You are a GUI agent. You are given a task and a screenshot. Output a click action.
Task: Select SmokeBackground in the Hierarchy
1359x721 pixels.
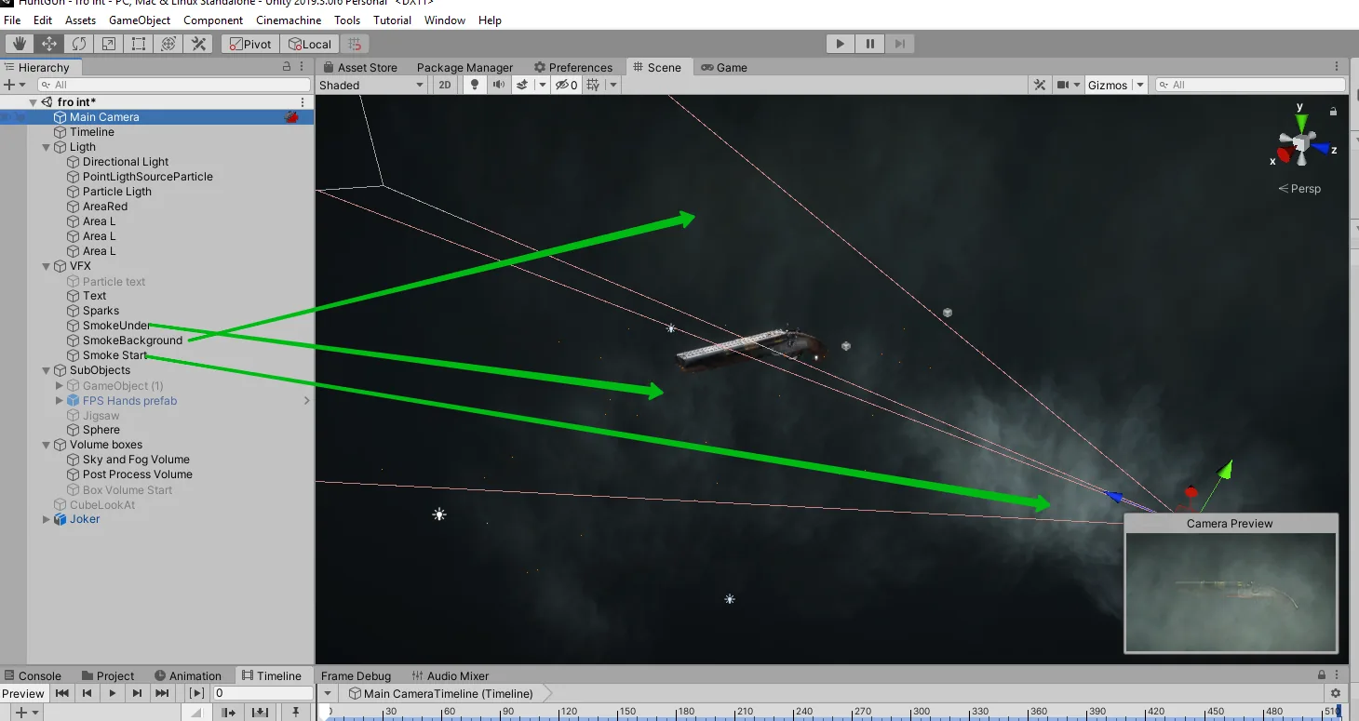pyautogui.click(x=132, y=340)
